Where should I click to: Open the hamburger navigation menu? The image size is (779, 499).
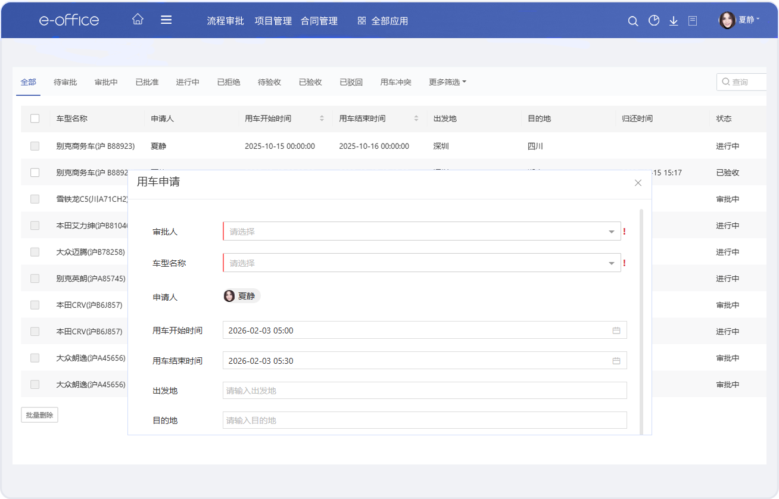[166, 20]
